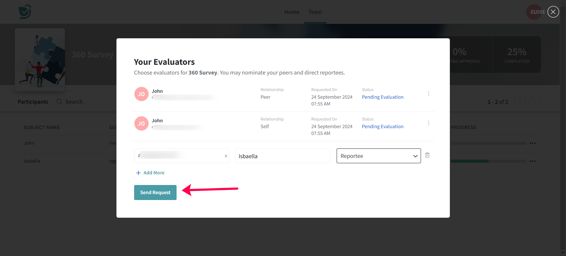Open more options for John participant row
Image resolution: width=566 pixels, height=256 pixels.
pyautogui.click(x=532, y=143)
